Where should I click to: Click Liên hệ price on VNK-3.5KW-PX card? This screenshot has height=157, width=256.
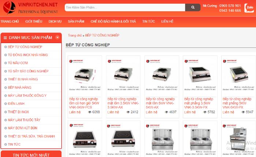point(190,112)
